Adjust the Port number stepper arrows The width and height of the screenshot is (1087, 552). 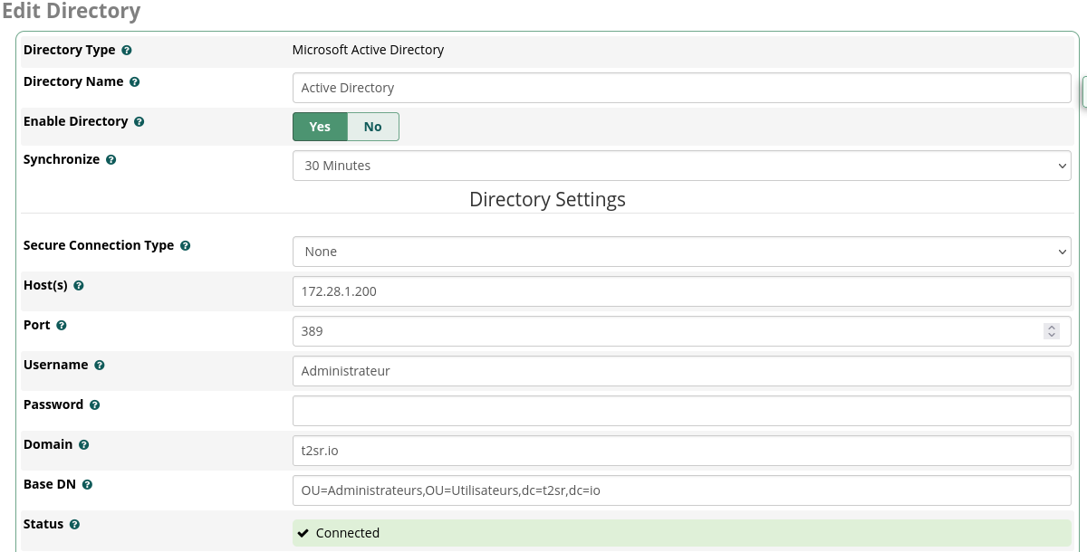1052,331
